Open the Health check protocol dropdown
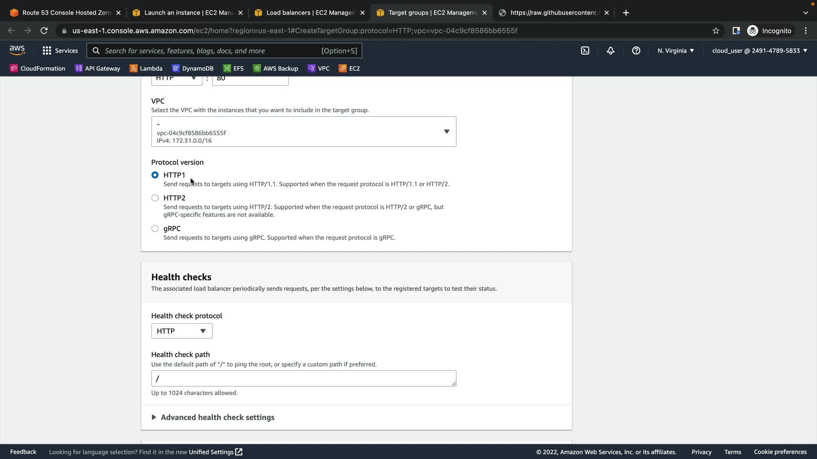This screenshot has height=459, width=817. [x=182, y=331]
